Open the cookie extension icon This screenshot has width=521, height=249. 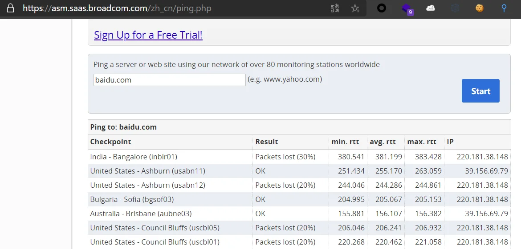click(x=480, y=8)
